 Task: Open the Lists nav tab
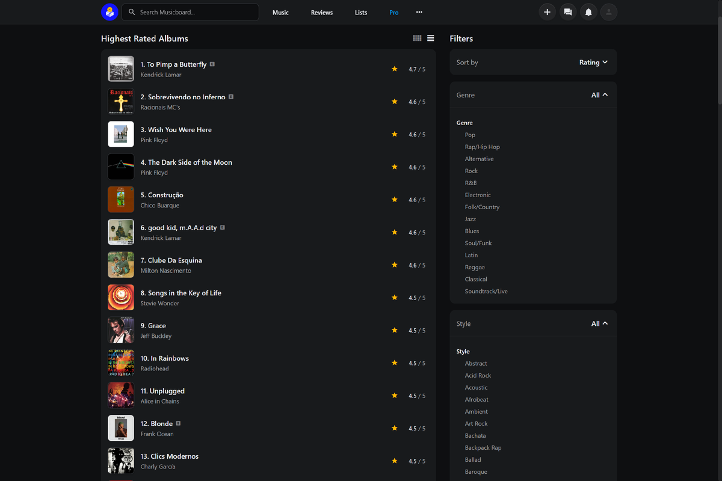click(361, 13)
